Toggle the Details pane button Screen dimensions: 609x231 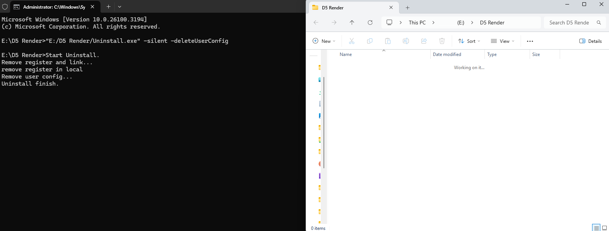pos(591,41)
